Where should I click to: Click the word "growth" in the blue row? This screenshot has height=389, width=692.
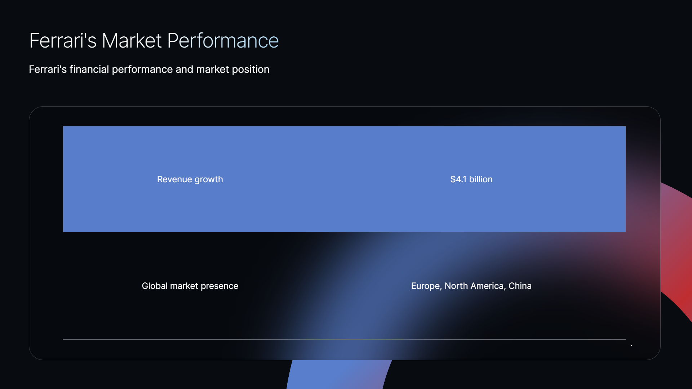point(209,179)
